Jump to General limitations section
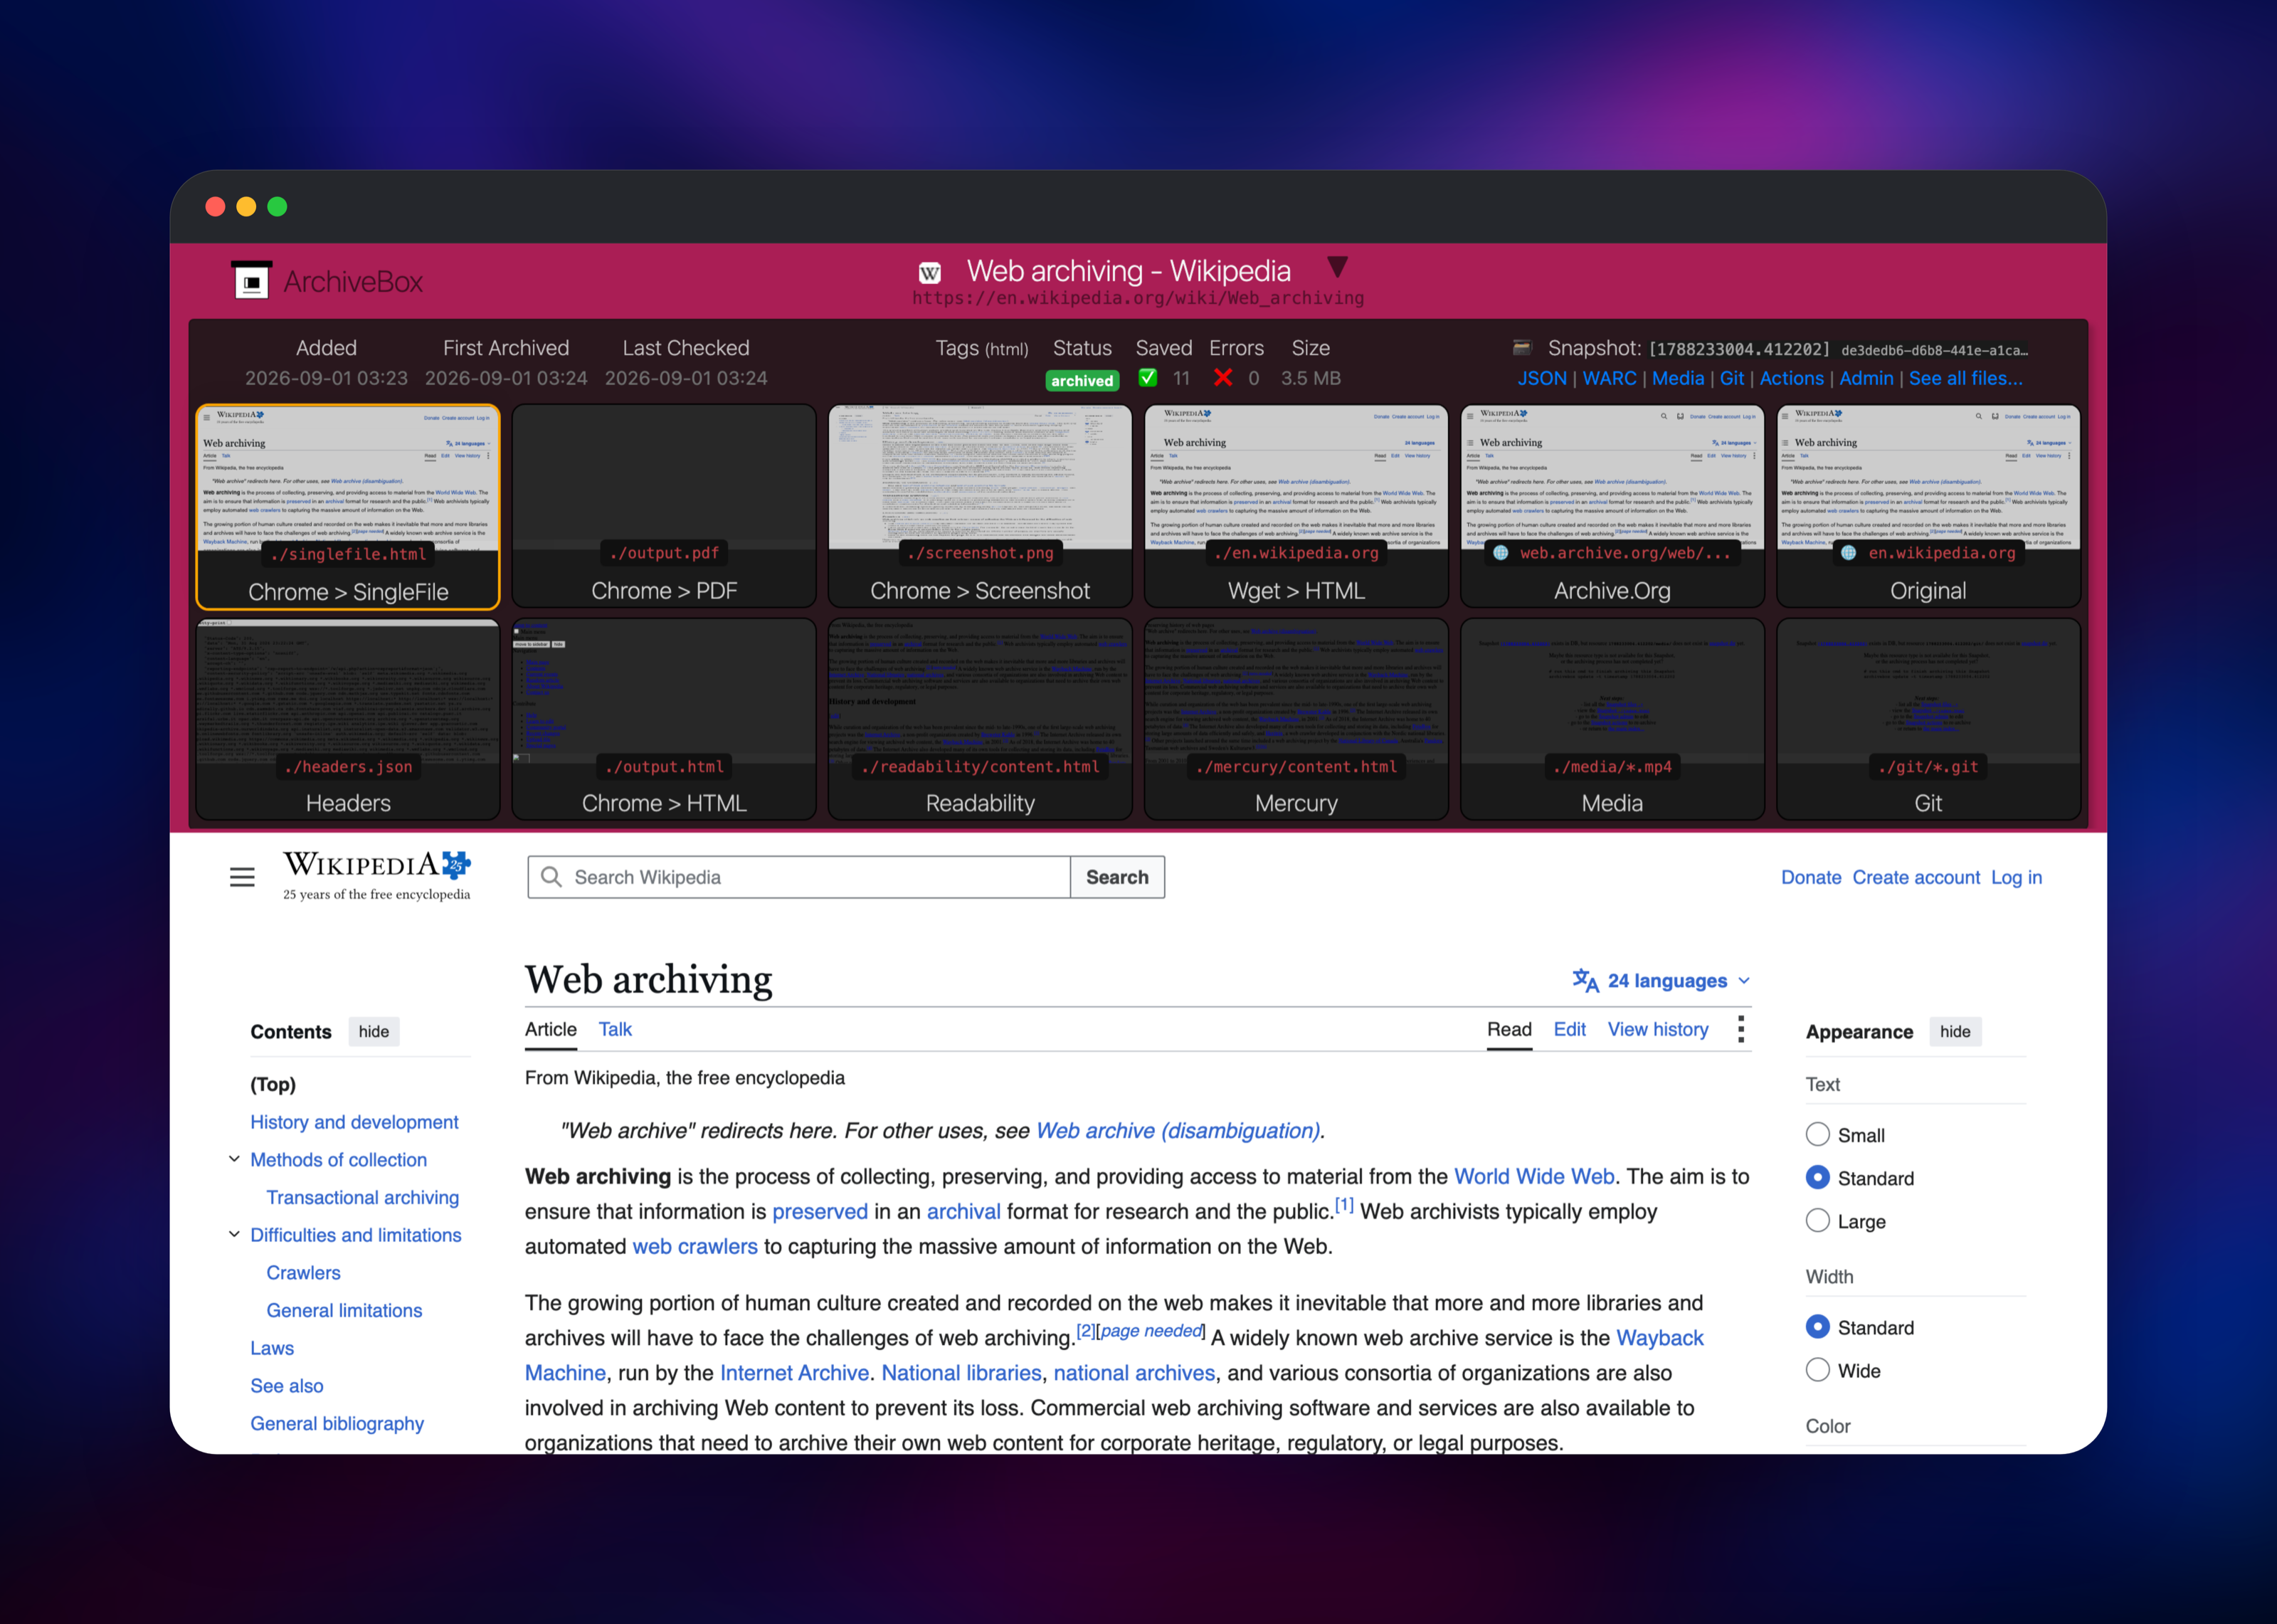The width and height of the screenshot is (2277, 1624). pos(344,1310)
